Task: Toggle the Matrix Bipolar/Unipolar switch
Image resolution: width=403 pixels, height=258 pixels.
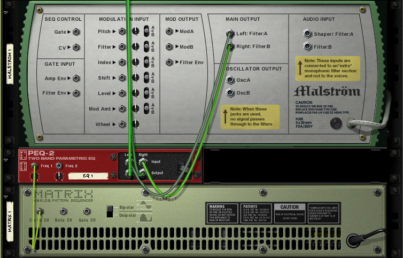Action: 110,210
